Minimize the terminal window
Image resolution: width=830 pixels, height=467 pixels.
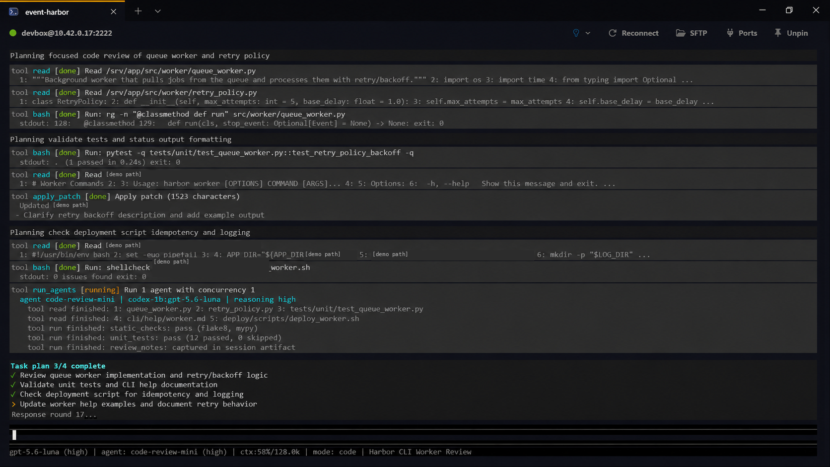(762, 10)
